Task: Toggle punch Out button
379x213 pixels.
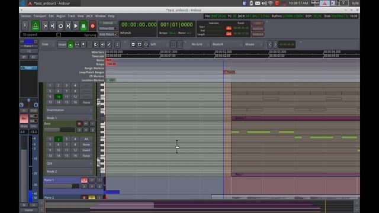Action: click(x=229, y=34)
